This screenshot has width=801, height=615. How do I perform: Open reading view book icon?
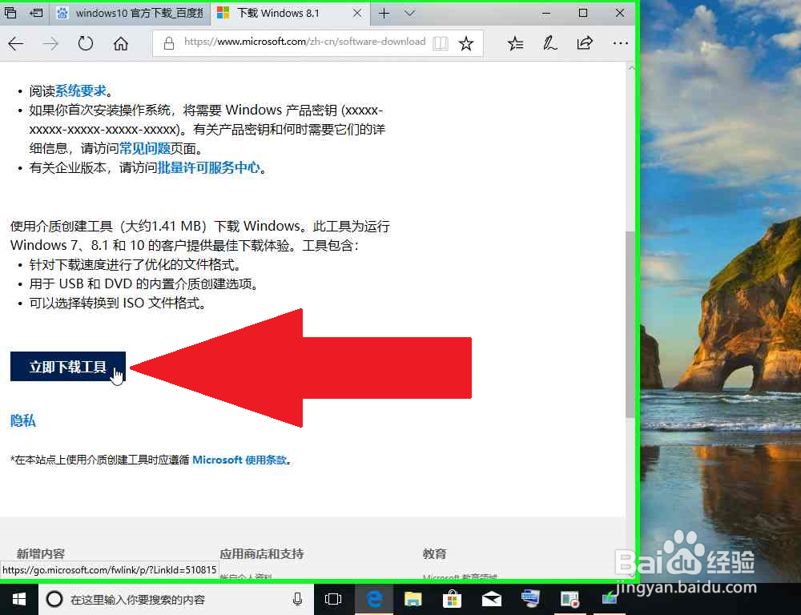[x=441, y=44]
